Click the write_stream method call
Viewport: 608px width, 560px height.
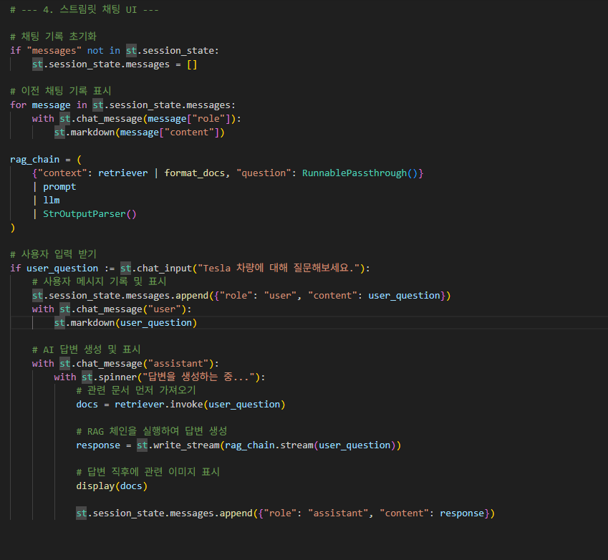(x=183, y=445)
